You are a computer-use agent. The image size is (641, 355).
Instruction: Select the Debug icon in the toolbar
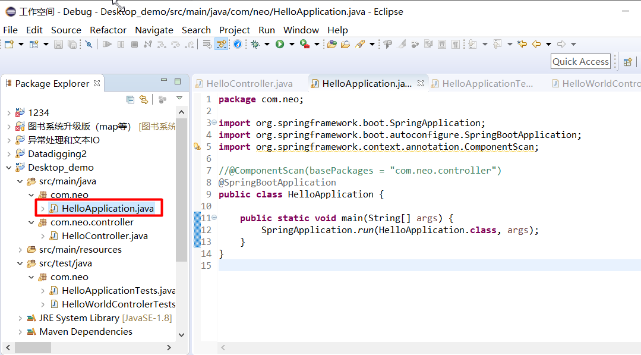pyautogui.click(x=256, y=43)
